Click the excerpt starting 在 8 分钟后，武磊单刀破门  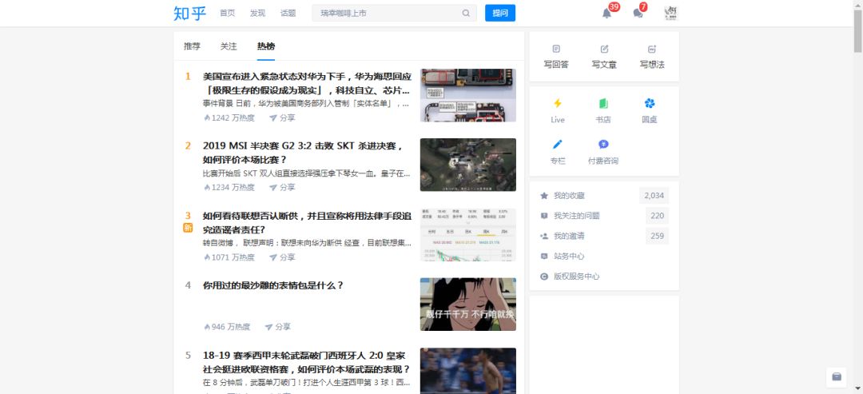point(307,383)
